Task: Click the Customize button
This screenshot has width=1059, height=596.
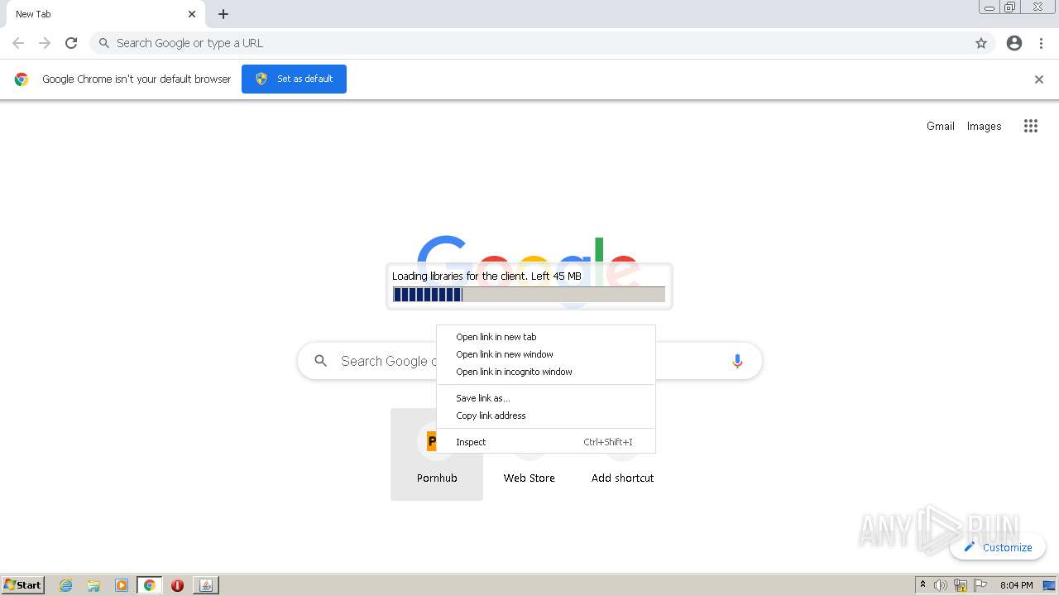Action: click(998, 547)
